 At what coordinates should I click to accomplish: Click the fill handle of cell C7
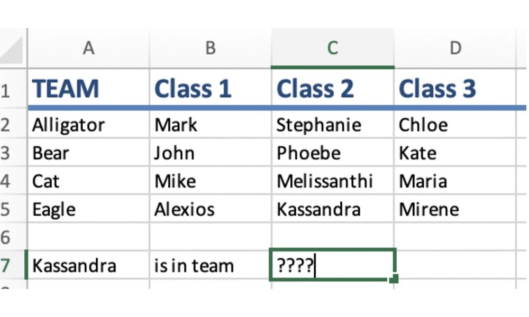(x=394, y=278)
